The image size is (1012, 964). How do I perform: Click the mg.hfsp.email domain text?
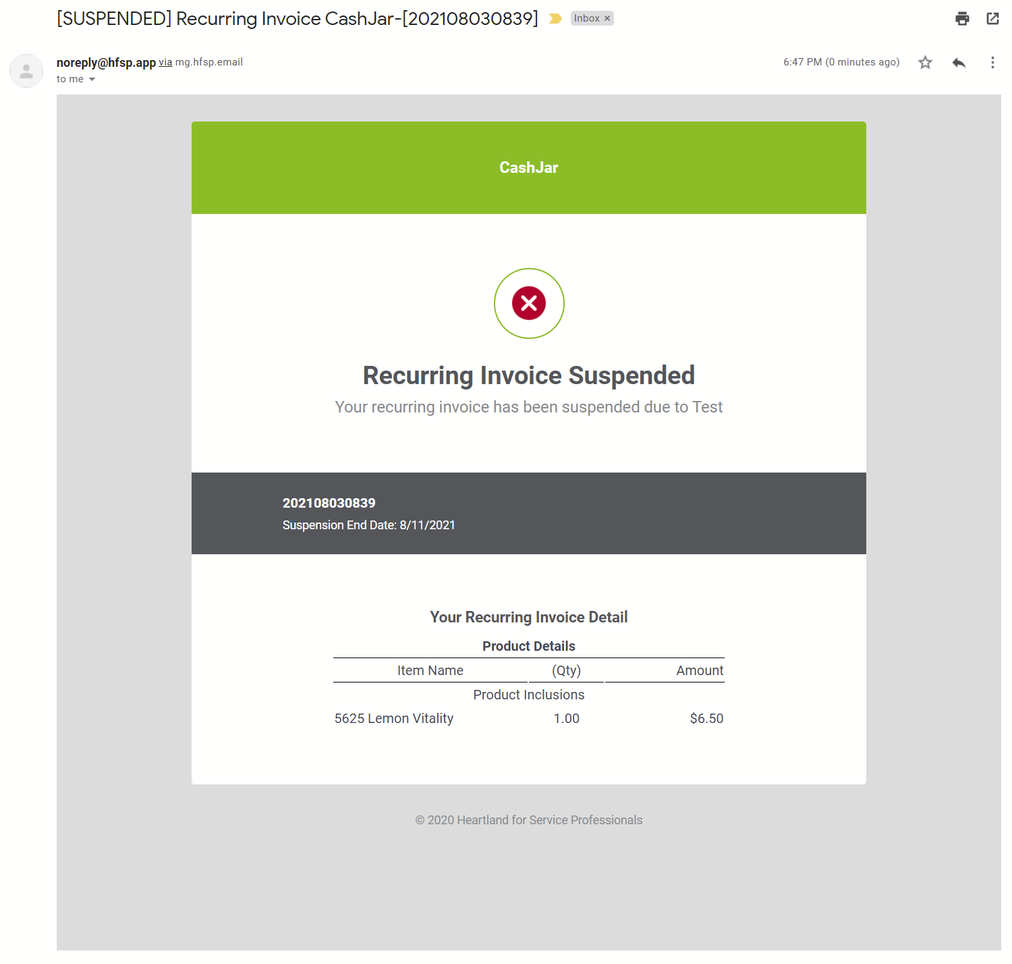tap(209, 62)
